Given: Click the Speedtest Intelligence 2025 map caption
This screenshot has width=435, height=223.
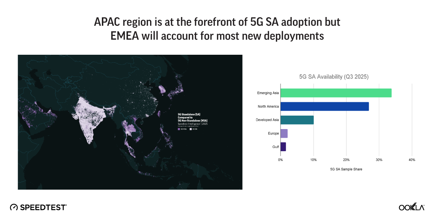Looking at the screenshot, I should 192,124.
